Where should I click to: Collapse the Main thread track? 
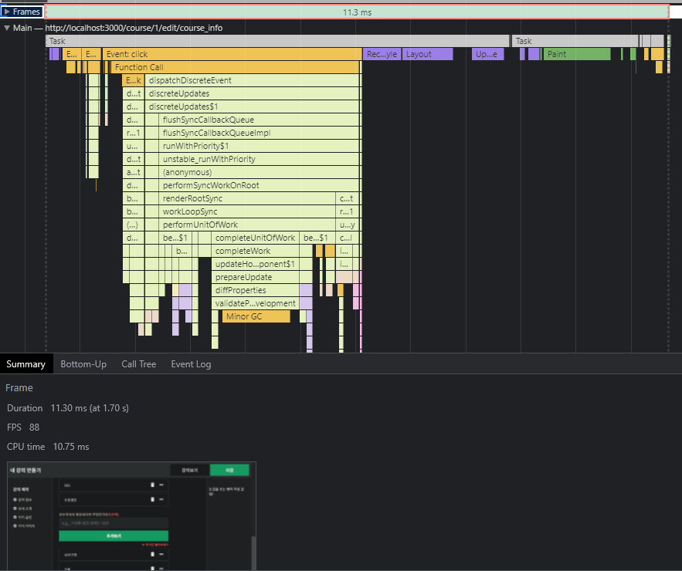6,28
